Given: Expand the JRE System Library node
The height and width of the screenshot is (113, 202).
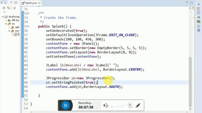Looking at the screenshot, I should tap(6, 20).
